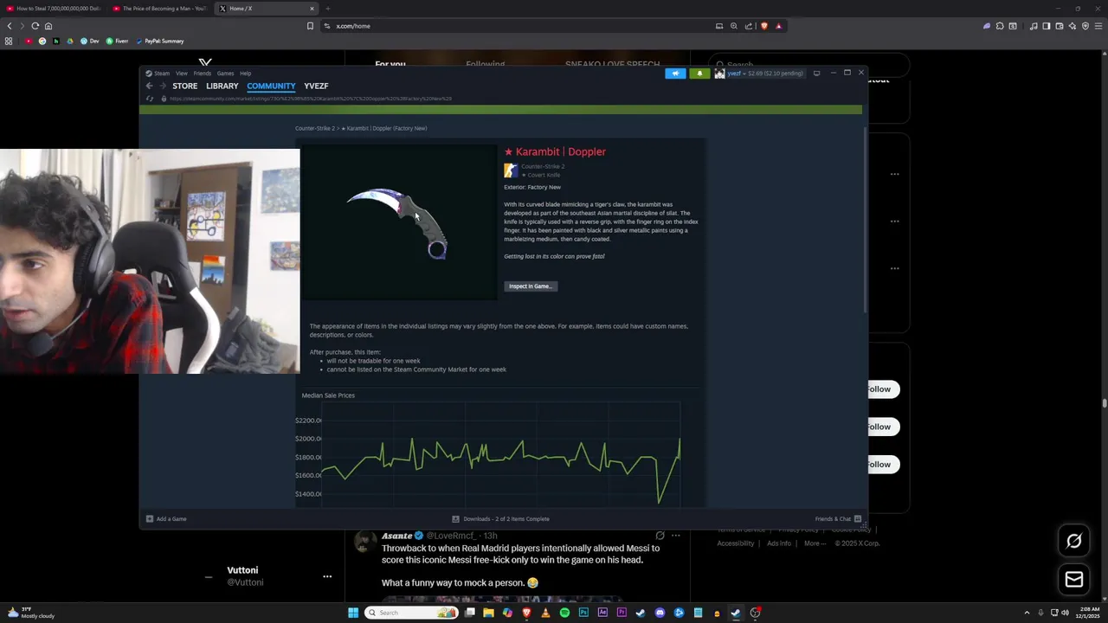
Task: Open the Games menu in Steam
Action: pos(225,74)
